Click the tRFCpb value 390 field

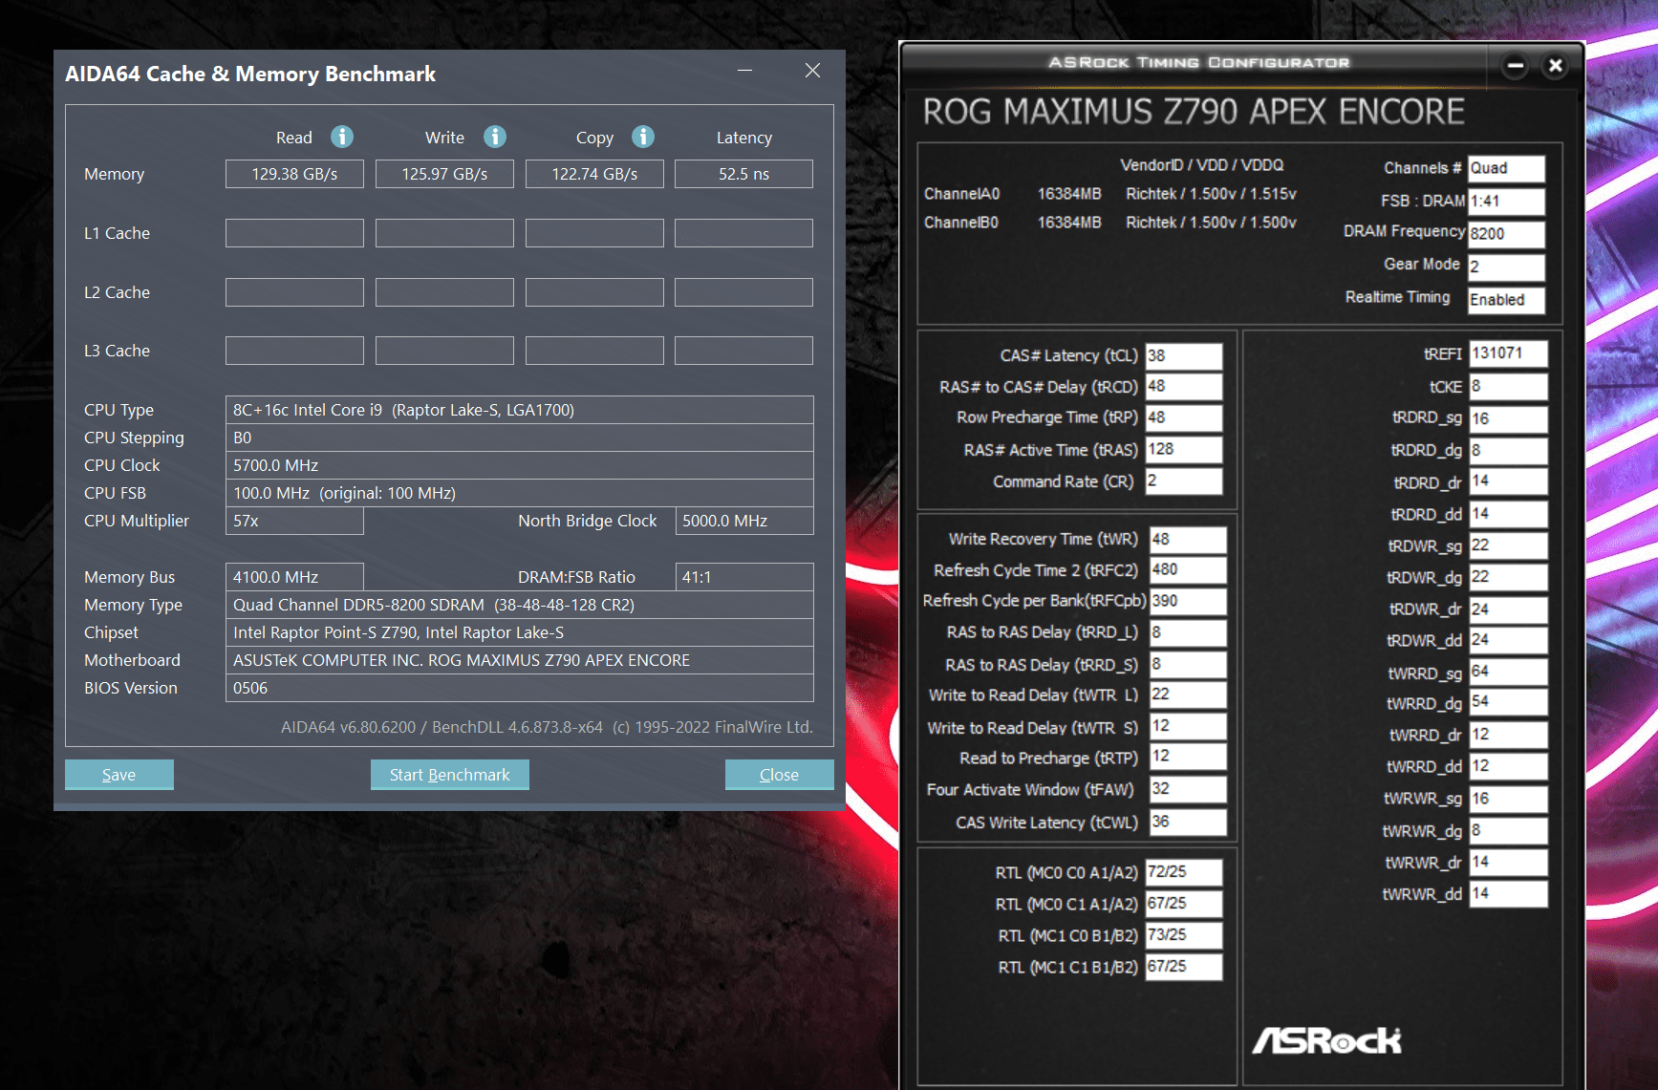[1187, 601]
